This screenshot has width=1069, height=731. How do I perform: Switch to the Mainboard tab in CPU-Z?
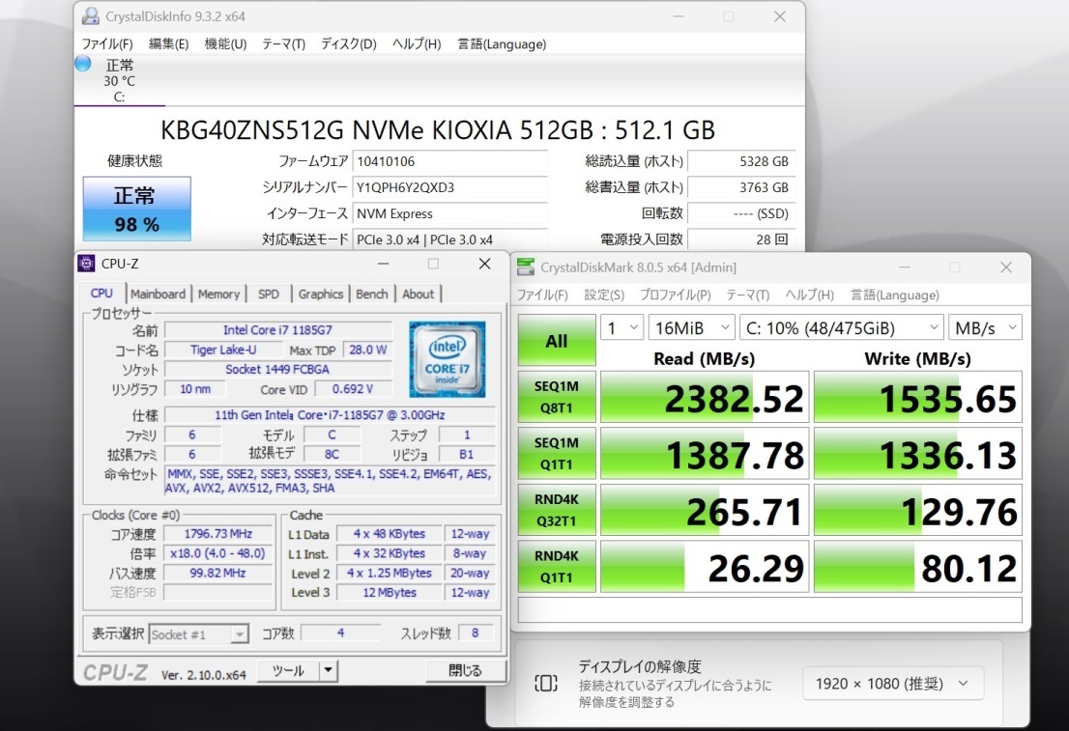pos(158,295)
